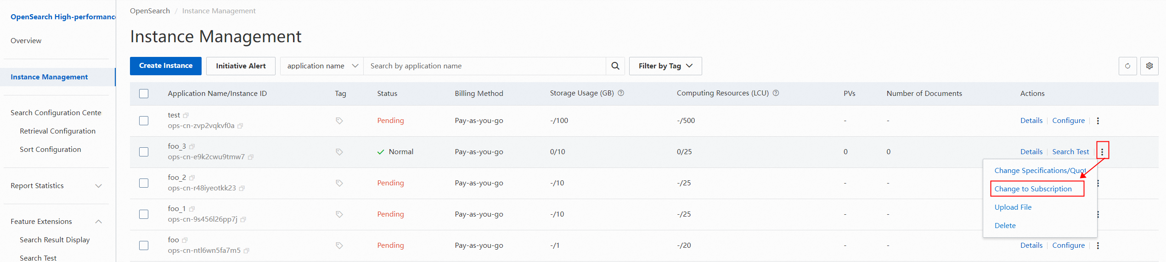1166x262 pixels.
Task: Click the search by application name field
Action: click(x=484, y=66)
